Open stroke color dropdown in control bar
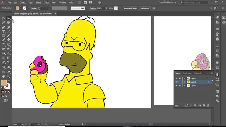Viewport: 226px width, 127px height. 28,8
